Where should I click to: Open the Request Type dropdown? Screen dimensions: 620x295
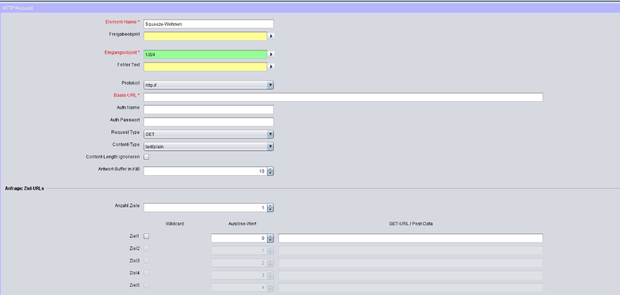coord(208,134)
